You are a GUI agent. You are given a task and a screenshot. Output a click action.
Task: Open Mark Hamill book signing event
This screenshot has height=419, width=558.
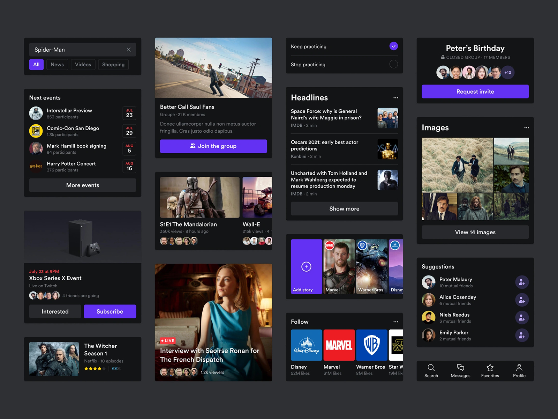point(83,149)
